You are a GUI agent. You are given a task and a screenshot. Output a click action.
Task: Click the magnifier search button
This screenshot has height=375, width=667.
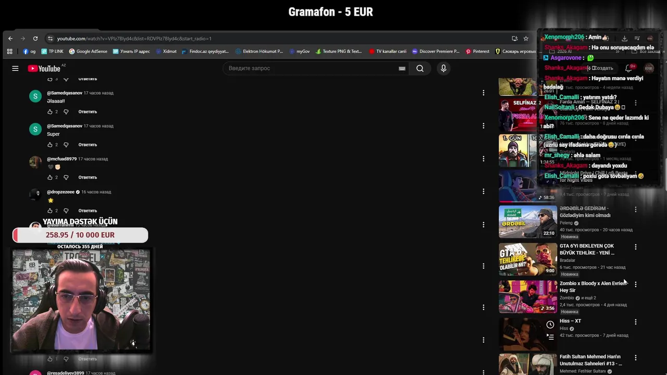[419, 68]
